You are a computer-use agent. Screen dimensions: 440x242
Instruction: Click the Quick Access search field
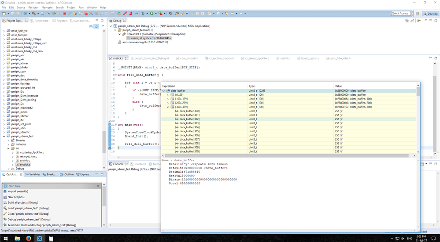[x=400, y=14]
